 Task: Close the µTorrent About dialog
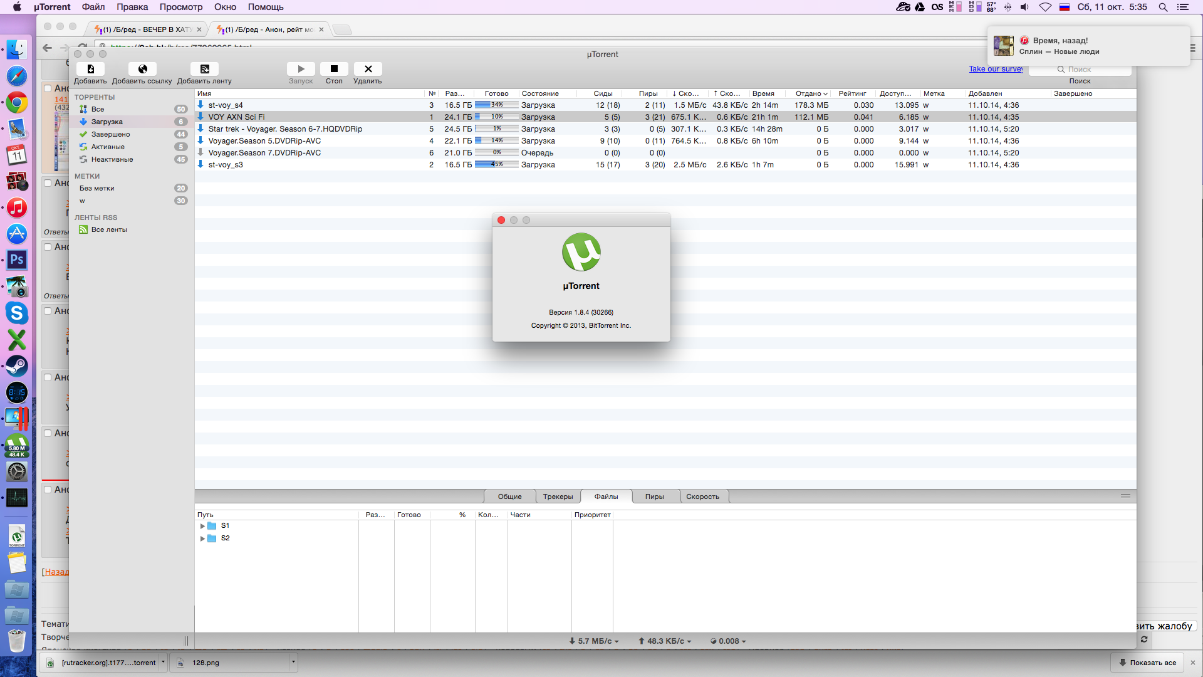(501, 220)
